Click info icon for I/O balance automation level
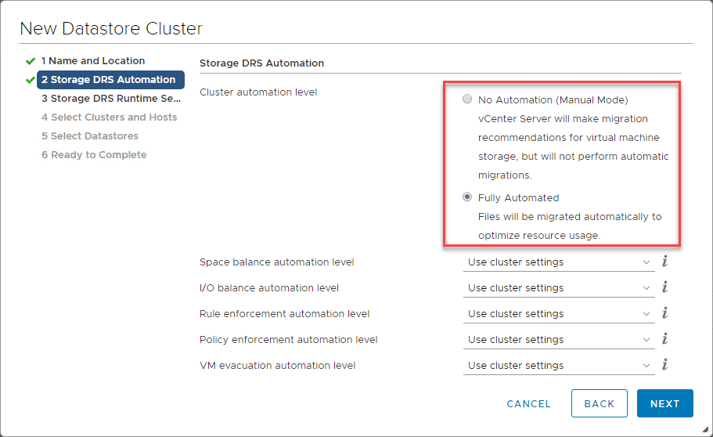 pyautogui.click(x=664, y=287)
